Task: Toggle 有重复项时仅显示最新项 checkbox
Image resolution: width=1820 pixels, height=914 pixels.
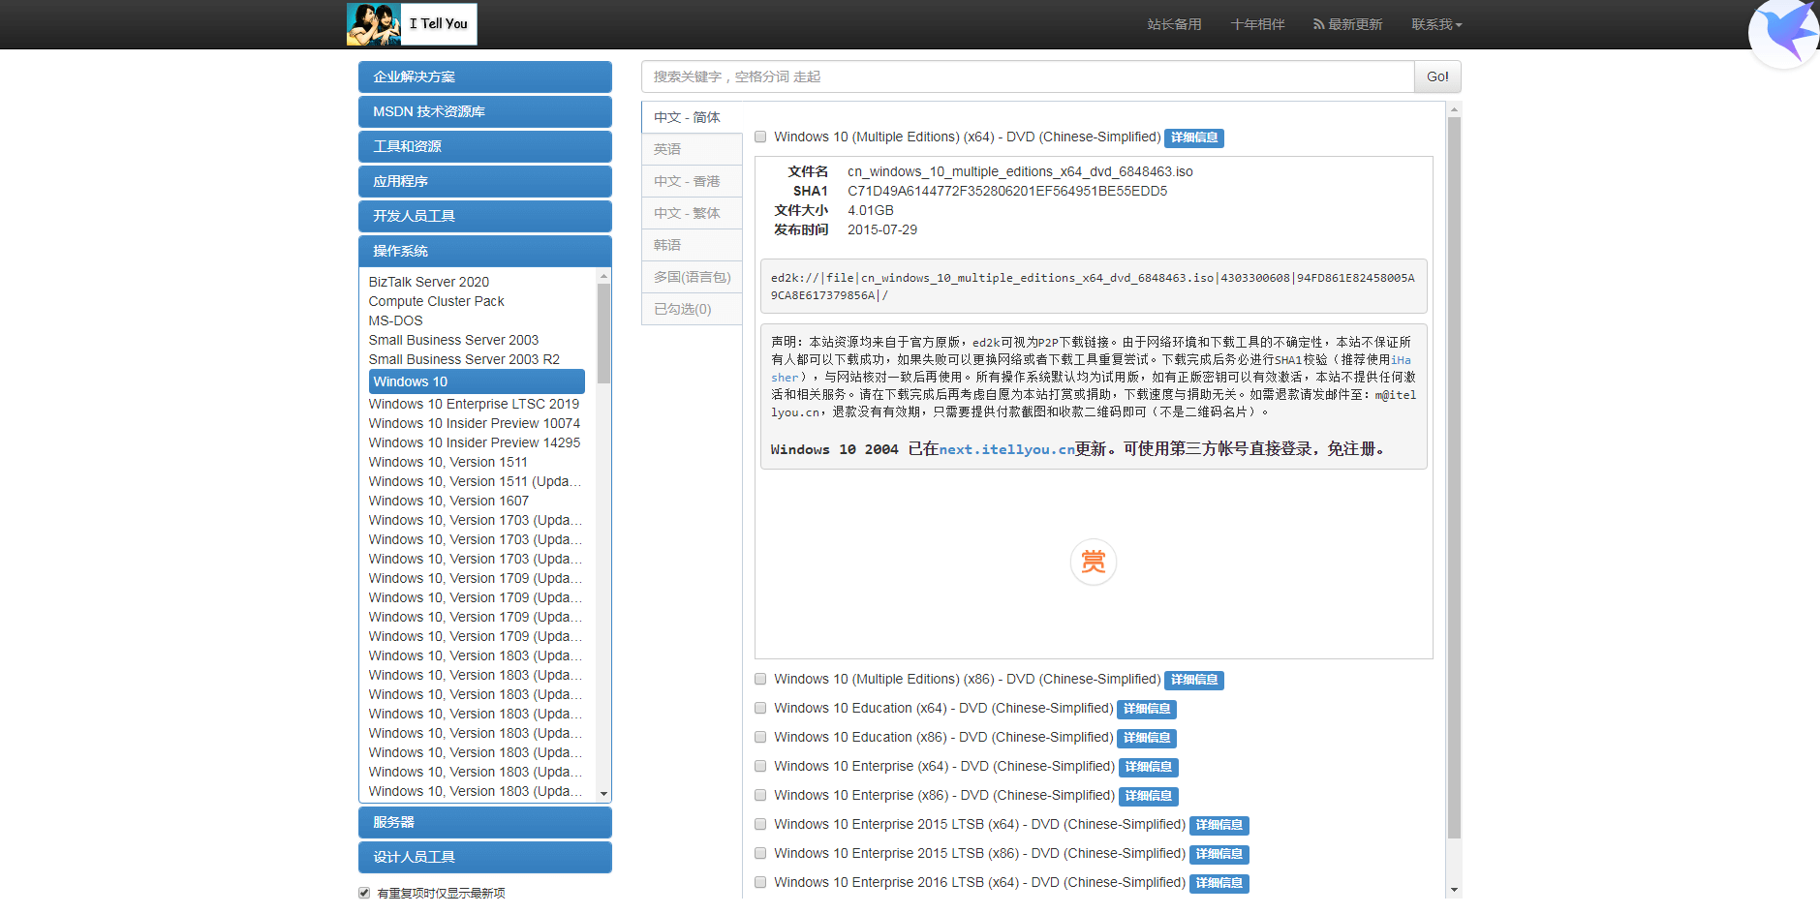Action: tap(364, 893)
